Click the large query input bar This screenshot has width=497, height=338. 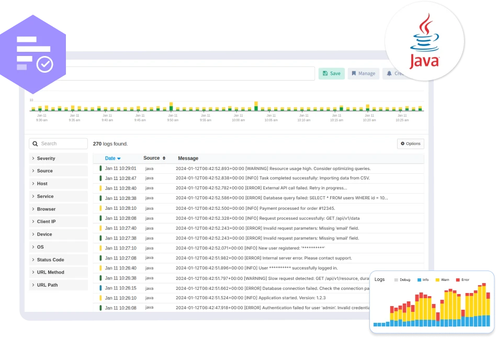pyautogui.click(x=190, y=74)
